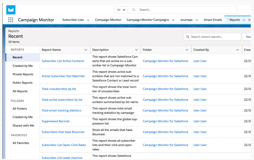Select Created by Me under Folders
This screenshot has width=254, height=160.
click(23, 117)
